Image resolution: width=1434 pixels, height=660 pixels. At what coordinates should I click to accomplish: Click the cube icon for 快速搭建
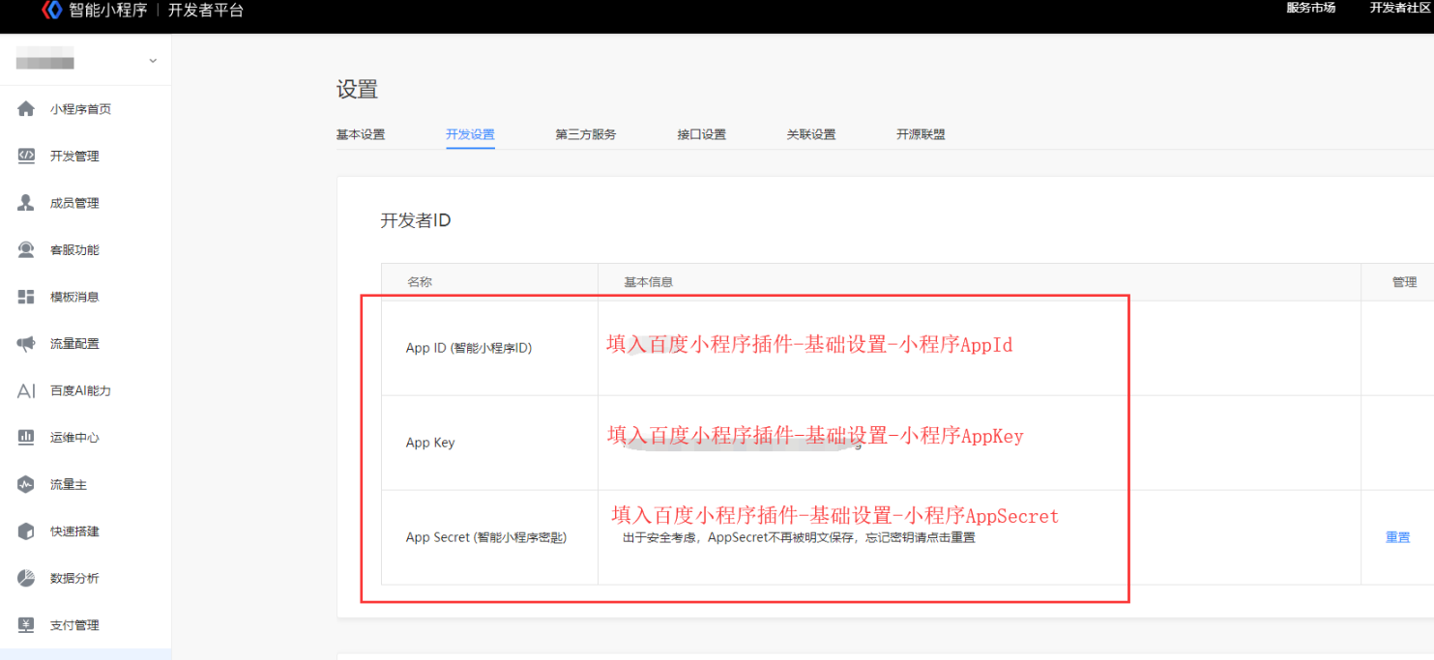point(26,531)
